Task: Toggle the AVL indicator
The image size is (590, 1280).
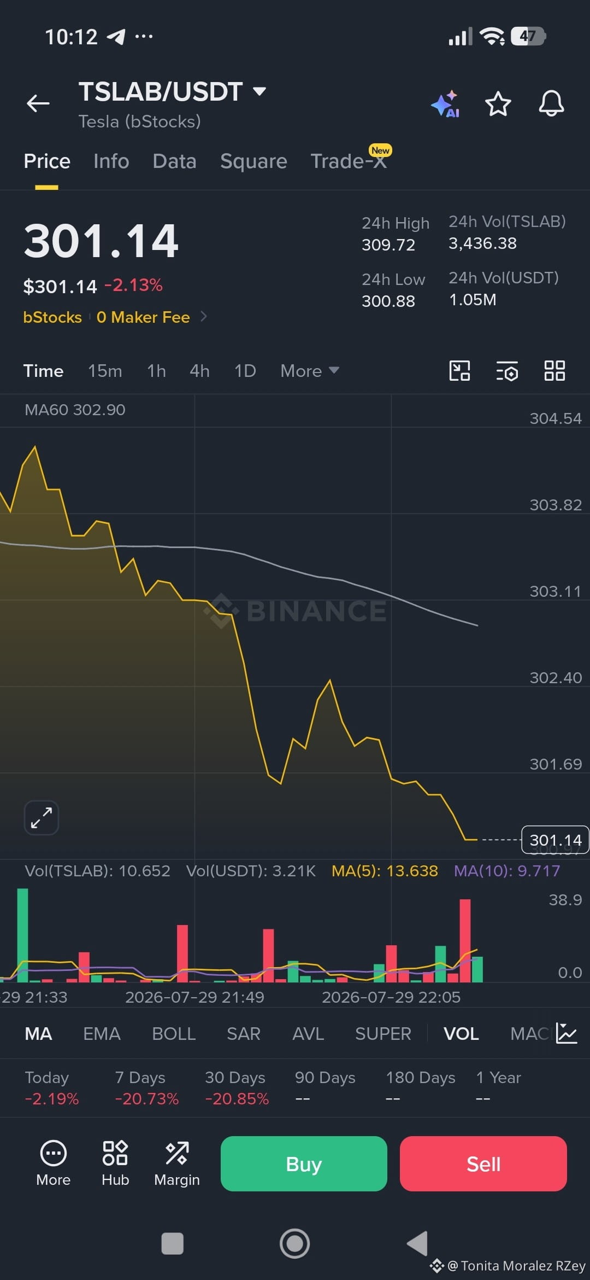Action: point(308,1034)
